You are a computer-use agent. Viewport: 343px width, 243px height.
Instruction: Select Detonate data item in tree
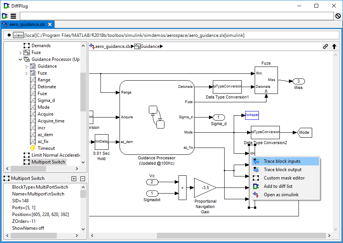46,87
